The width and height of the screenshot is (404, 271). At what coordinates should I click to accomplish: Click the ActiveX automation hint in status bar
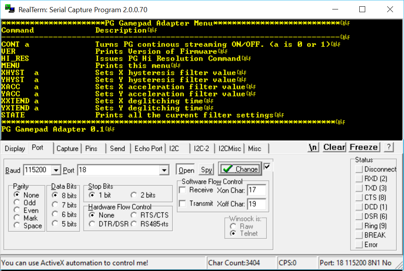(75, 263)
